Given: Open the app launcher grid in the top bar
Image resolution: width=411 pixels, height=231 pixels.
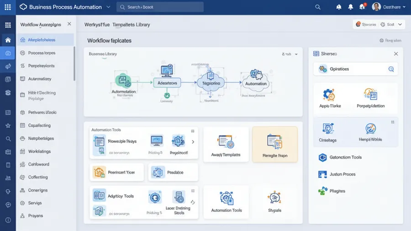Looking at the screenshot, I should pyautogui.click(x=8, y=7).
